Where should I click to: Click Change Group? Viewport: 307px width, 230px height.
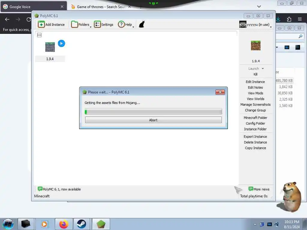pyautogui.click(x=255, y=110)
